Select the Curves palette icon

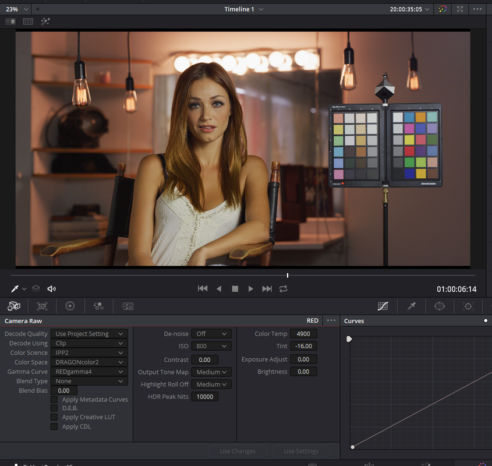(x=383, y=306)
